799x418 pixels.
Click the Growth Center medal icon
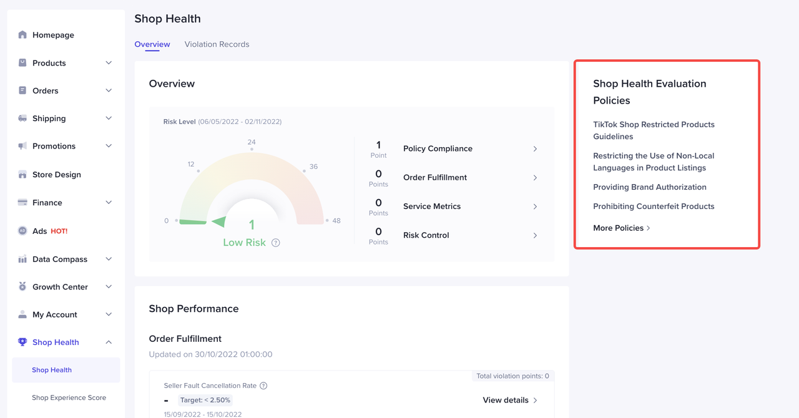[x=22, y=287]
